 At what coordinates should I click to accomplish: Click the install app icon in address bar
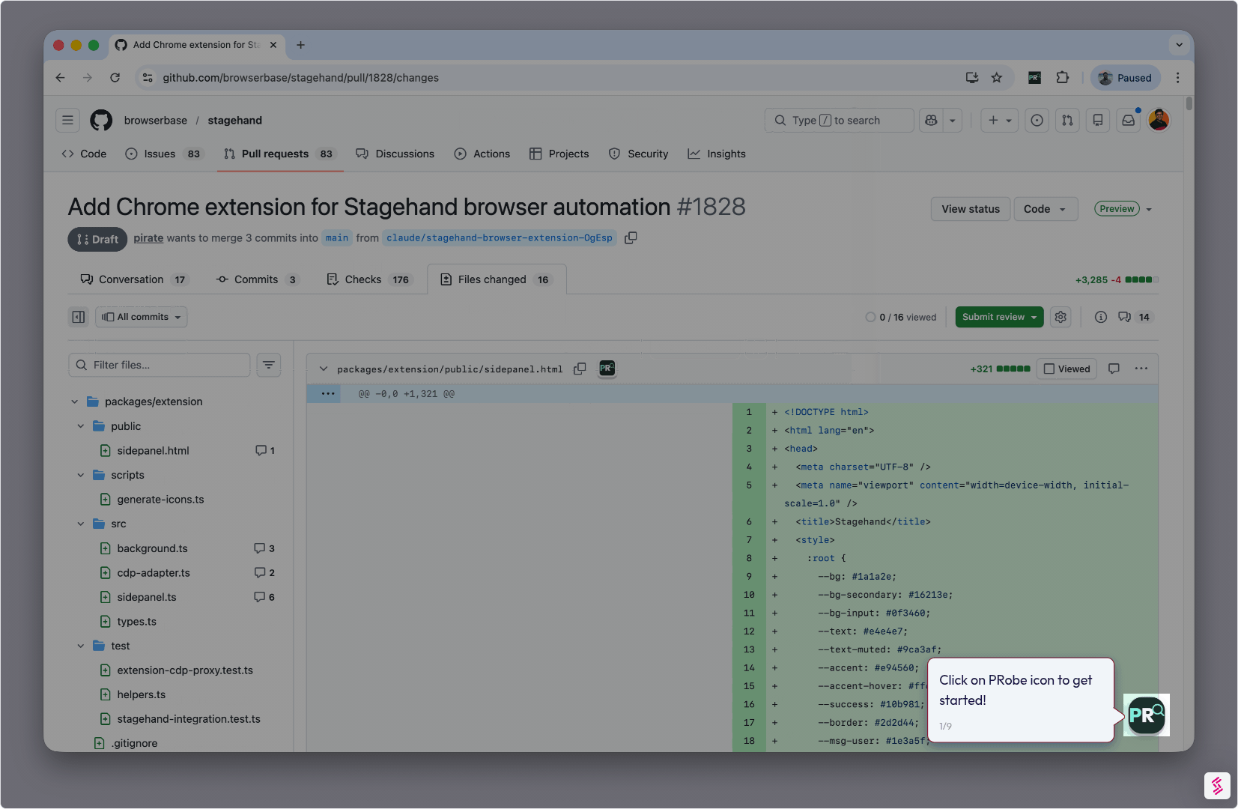pyautogui.click(x=972, y=77)
